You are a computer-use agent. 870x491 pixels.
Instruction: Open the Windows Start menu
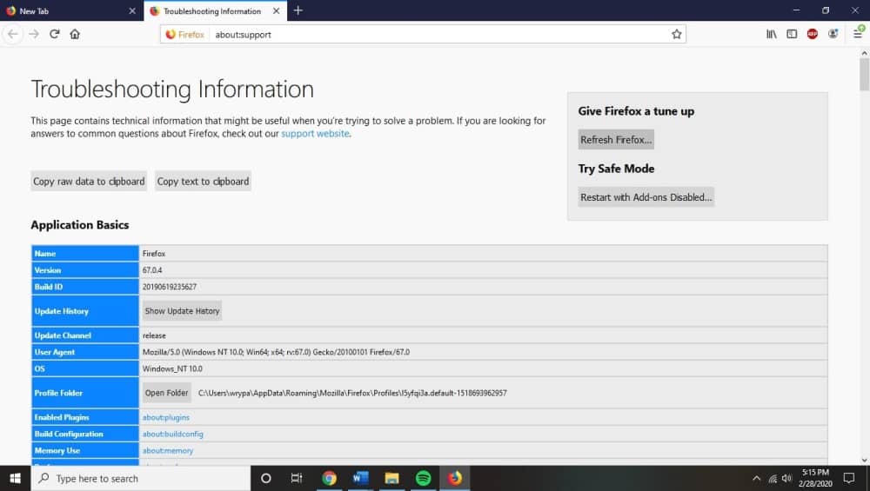15,478
